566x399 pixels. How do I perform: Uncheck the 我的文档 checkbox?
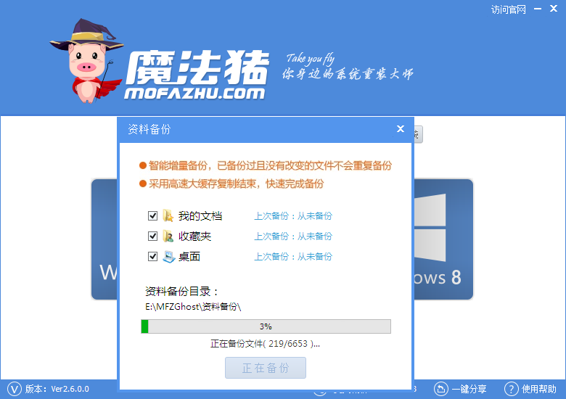152,215
